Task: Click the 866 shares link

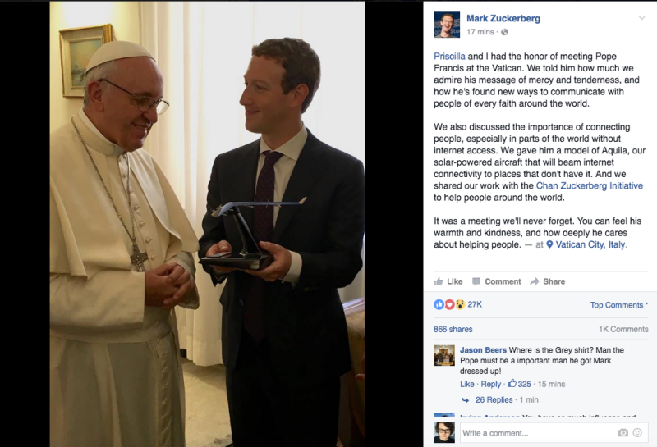Action: (x=453, y=329)
